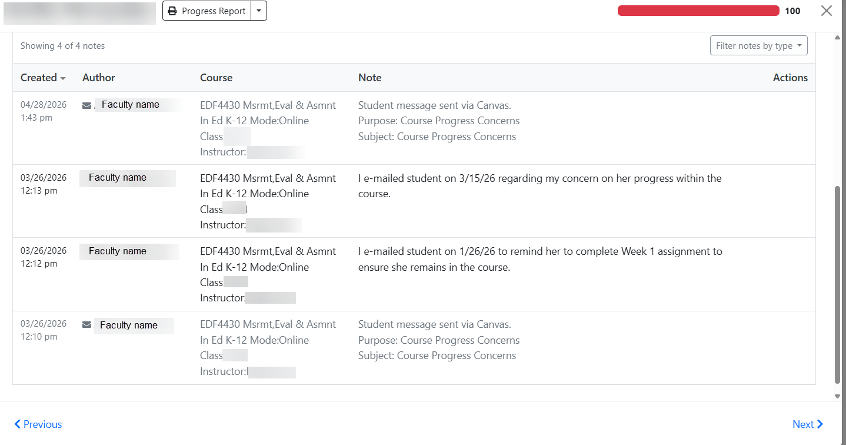Click the red progress bar showing 100
846x445 pixels.
point(698,11)
